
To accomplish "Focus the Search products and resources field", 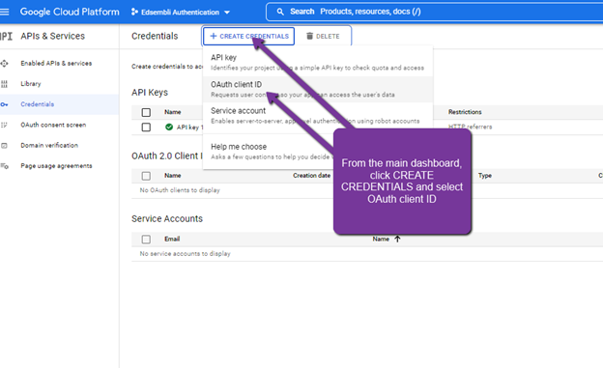I will click(435, 12).
